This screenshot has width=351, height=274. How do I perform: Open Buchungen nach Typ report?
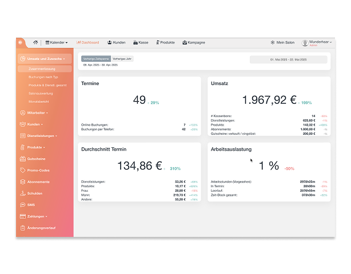coord(43,77)
